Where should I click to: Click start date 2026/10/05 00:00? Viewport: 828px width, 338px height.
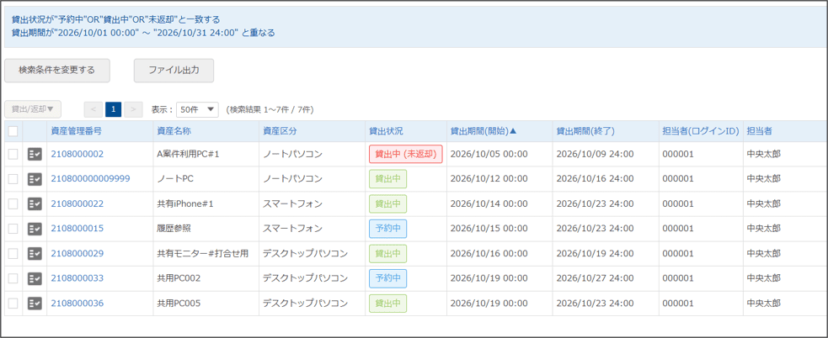(489, 154)
